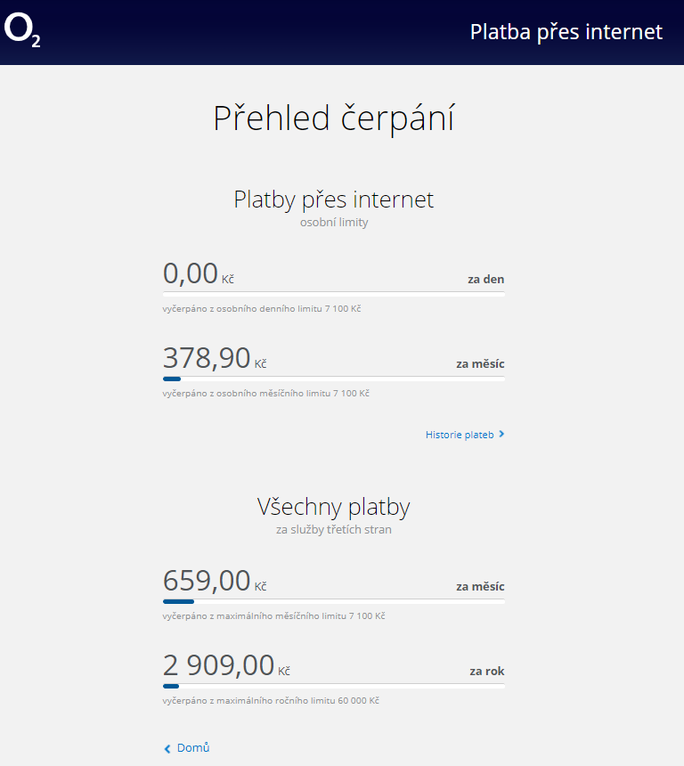Select the Platby přes internet section heading
684x766 pixels.
pyautogui.click(x=334, y=199)
